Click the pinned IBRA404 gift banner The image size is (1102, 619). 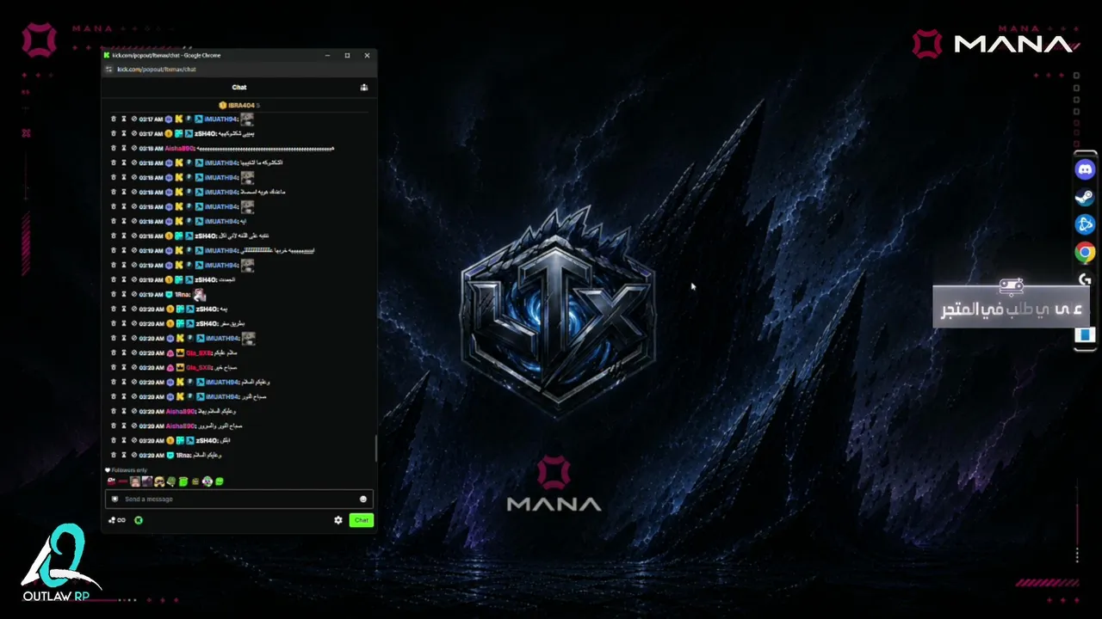coord(238,105)
